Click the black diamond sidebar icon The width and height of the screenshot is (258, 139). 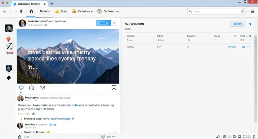tap(9, 78)
